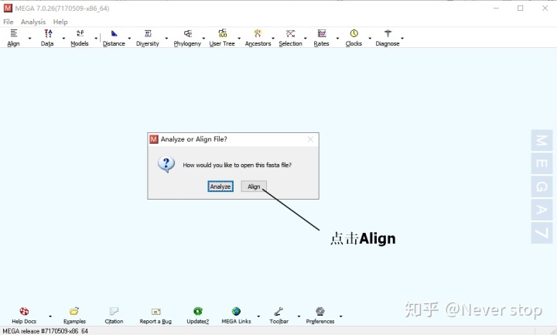
Task: Open the Help menu
Action: click(60, 22)
